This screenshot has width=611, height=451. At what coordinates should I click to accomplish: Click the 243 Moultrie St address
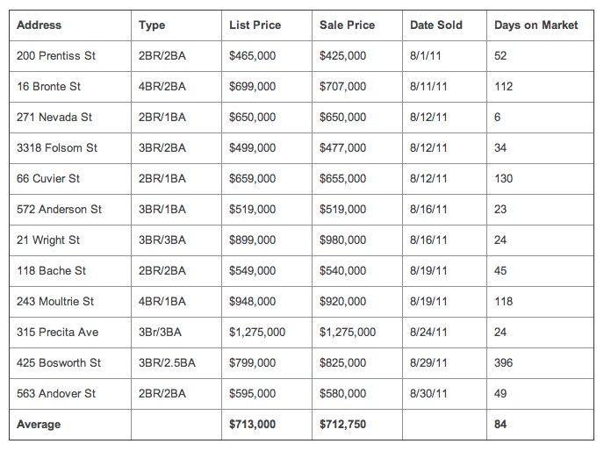55,302
